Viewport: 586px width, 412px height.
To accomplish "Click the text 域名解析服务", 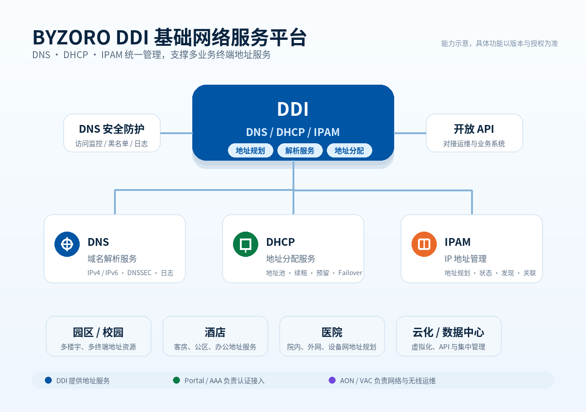I will coord(112,259).
